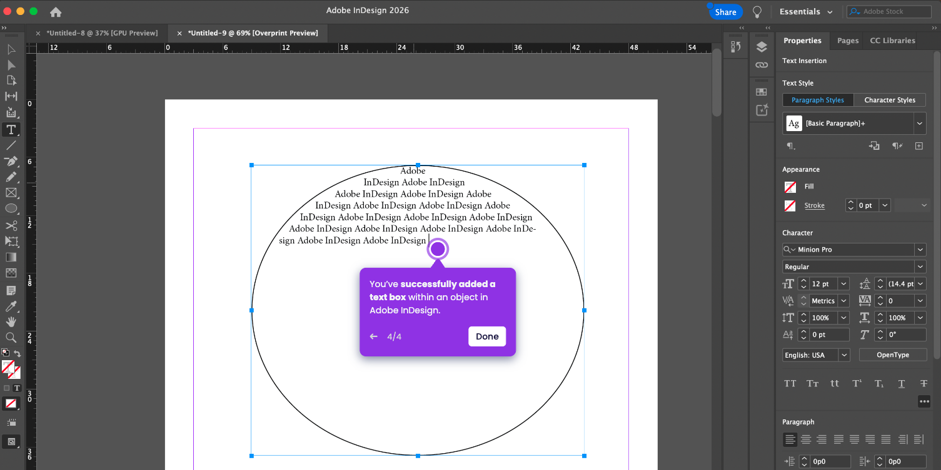
Task: Open the Layers panel icon
Action: point(761,47)
